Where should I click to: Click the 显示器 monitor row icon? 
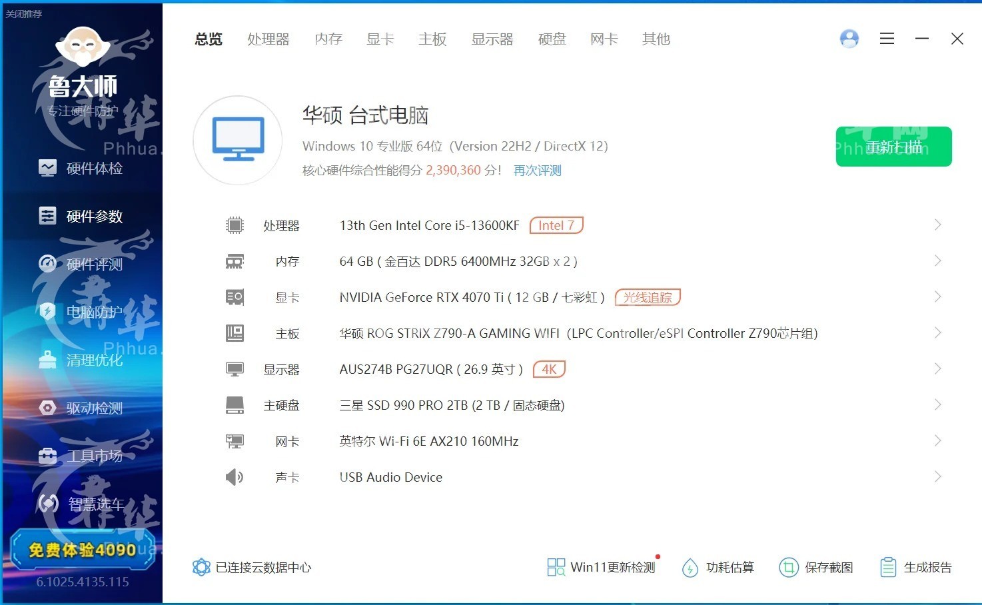point(235,369)
